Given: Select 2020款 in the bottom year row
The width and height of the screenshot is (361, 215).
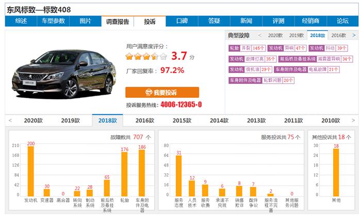Looking at the screenshot, I should pyautogui.click(x=34, y=120).
